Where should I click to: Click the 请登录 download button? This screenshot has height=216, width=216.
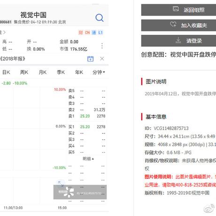click(x=178, y=41)
